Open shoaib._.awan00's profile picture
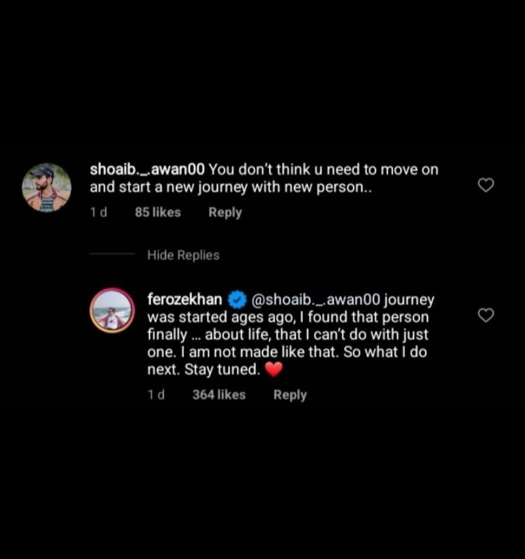 (x=47, y=188)
